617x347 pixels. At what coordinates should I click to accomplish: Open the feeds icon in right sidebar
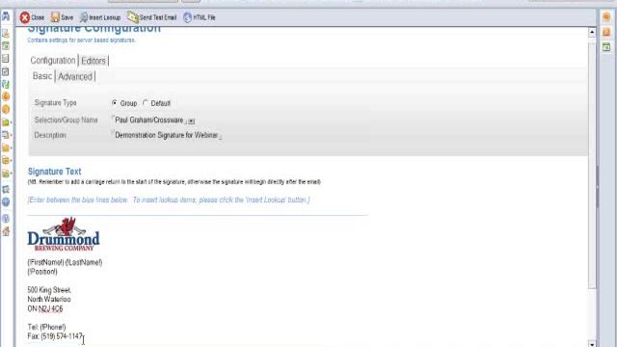click(x=606, y=32)
